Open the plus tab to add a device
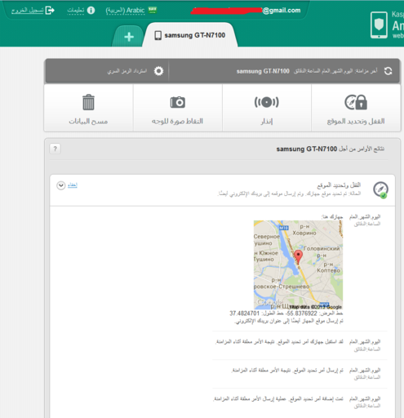 coord(128,37)
